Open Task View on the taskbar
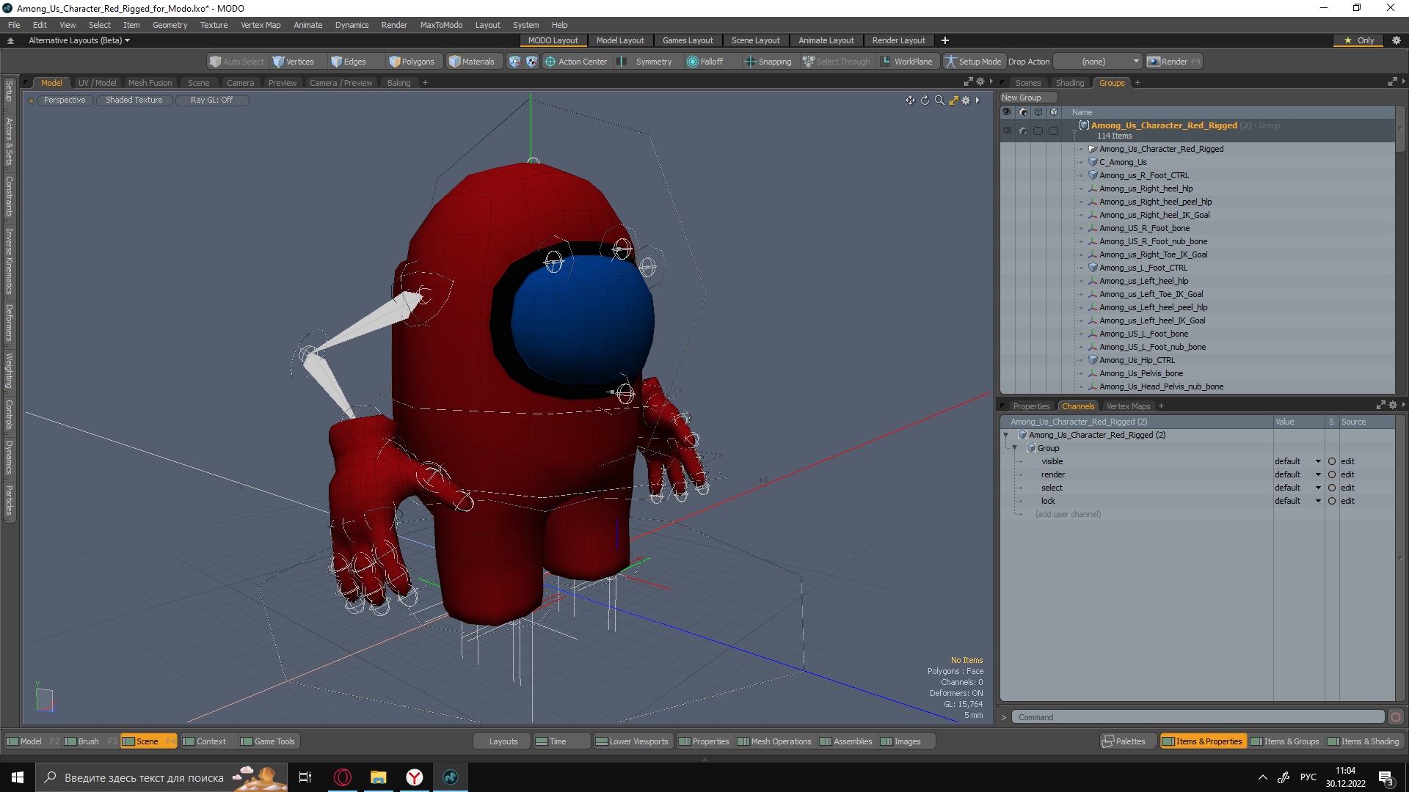This screenshot has height=792, width=1409. [x=305, y=777]
